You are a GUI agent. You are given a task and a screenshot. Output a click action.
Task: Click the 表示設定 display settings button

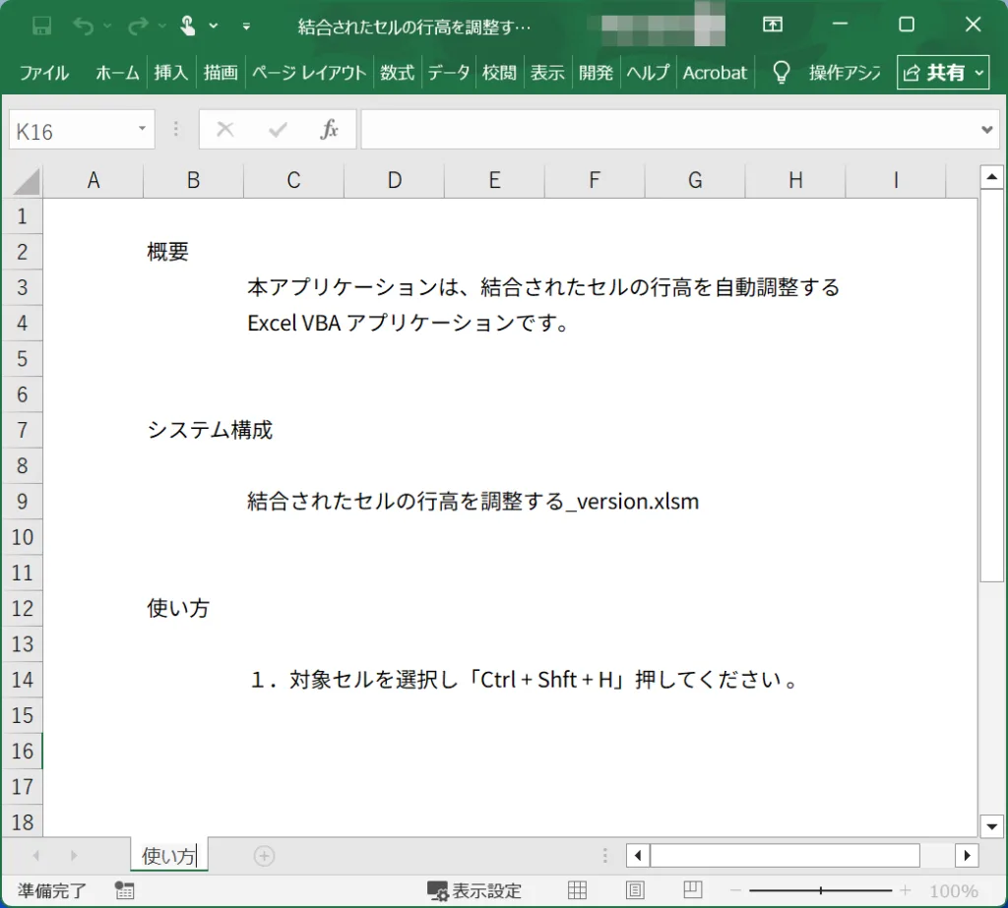[474, 890]
